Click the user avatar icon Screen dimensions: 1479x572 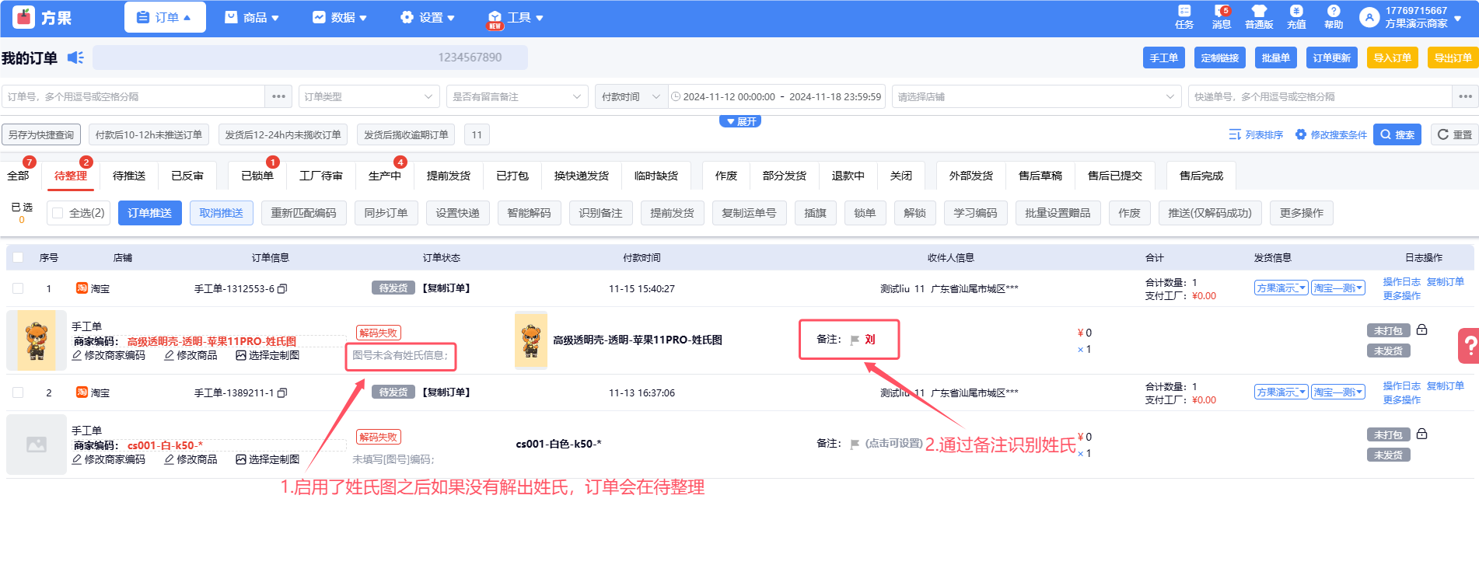pos(1369,17)
